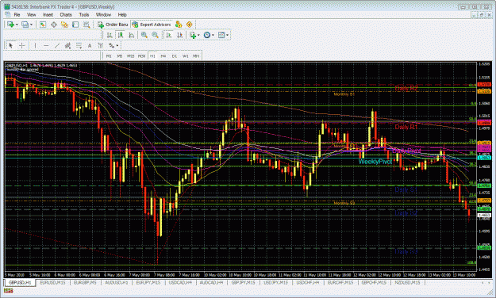Open the Terminal panel icon

coord(75,25)
